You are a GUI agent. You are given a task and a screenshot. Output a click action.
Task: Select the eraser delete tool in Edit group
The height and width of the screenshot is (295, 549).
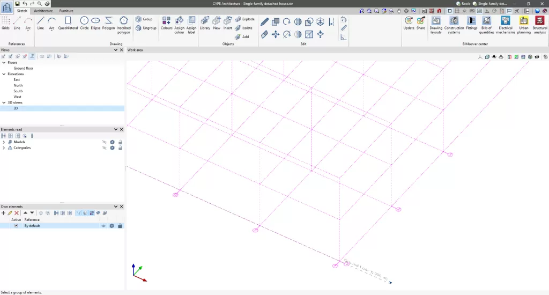265,34
